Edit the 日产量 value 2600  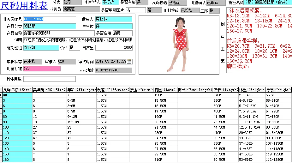[x=114, y=47]
